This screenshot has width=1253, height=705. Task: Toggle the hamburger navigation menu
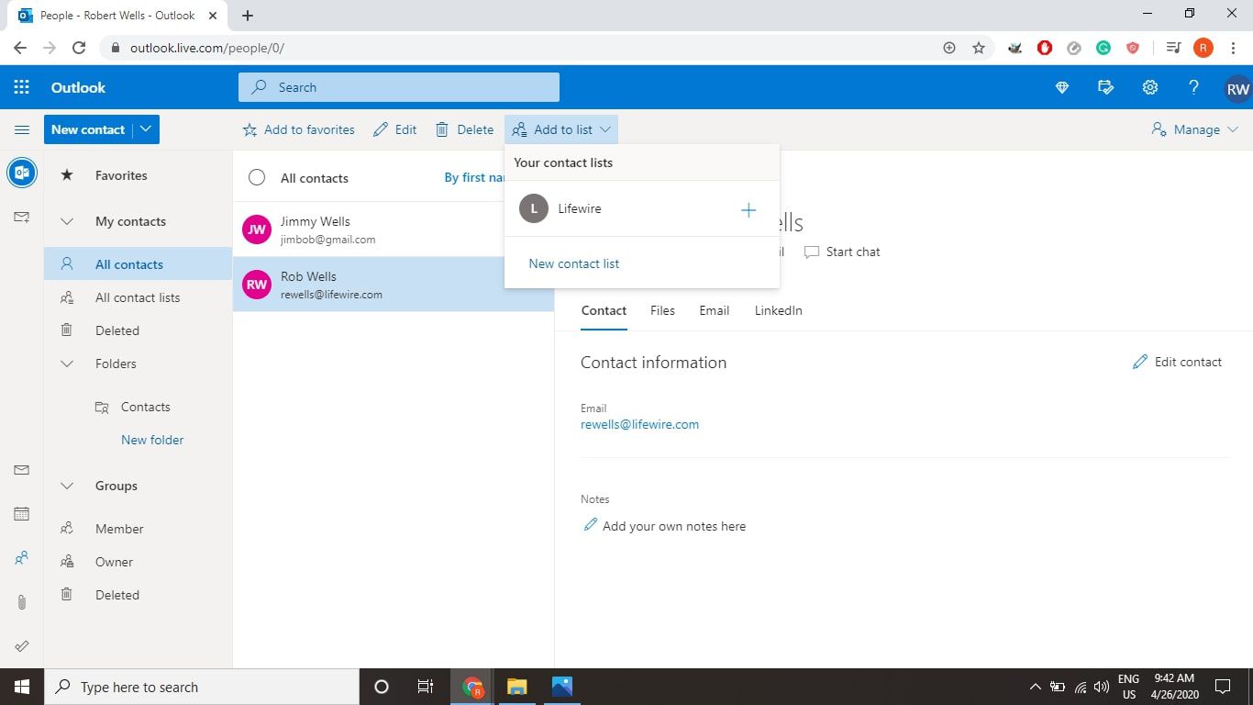[22, 129]
